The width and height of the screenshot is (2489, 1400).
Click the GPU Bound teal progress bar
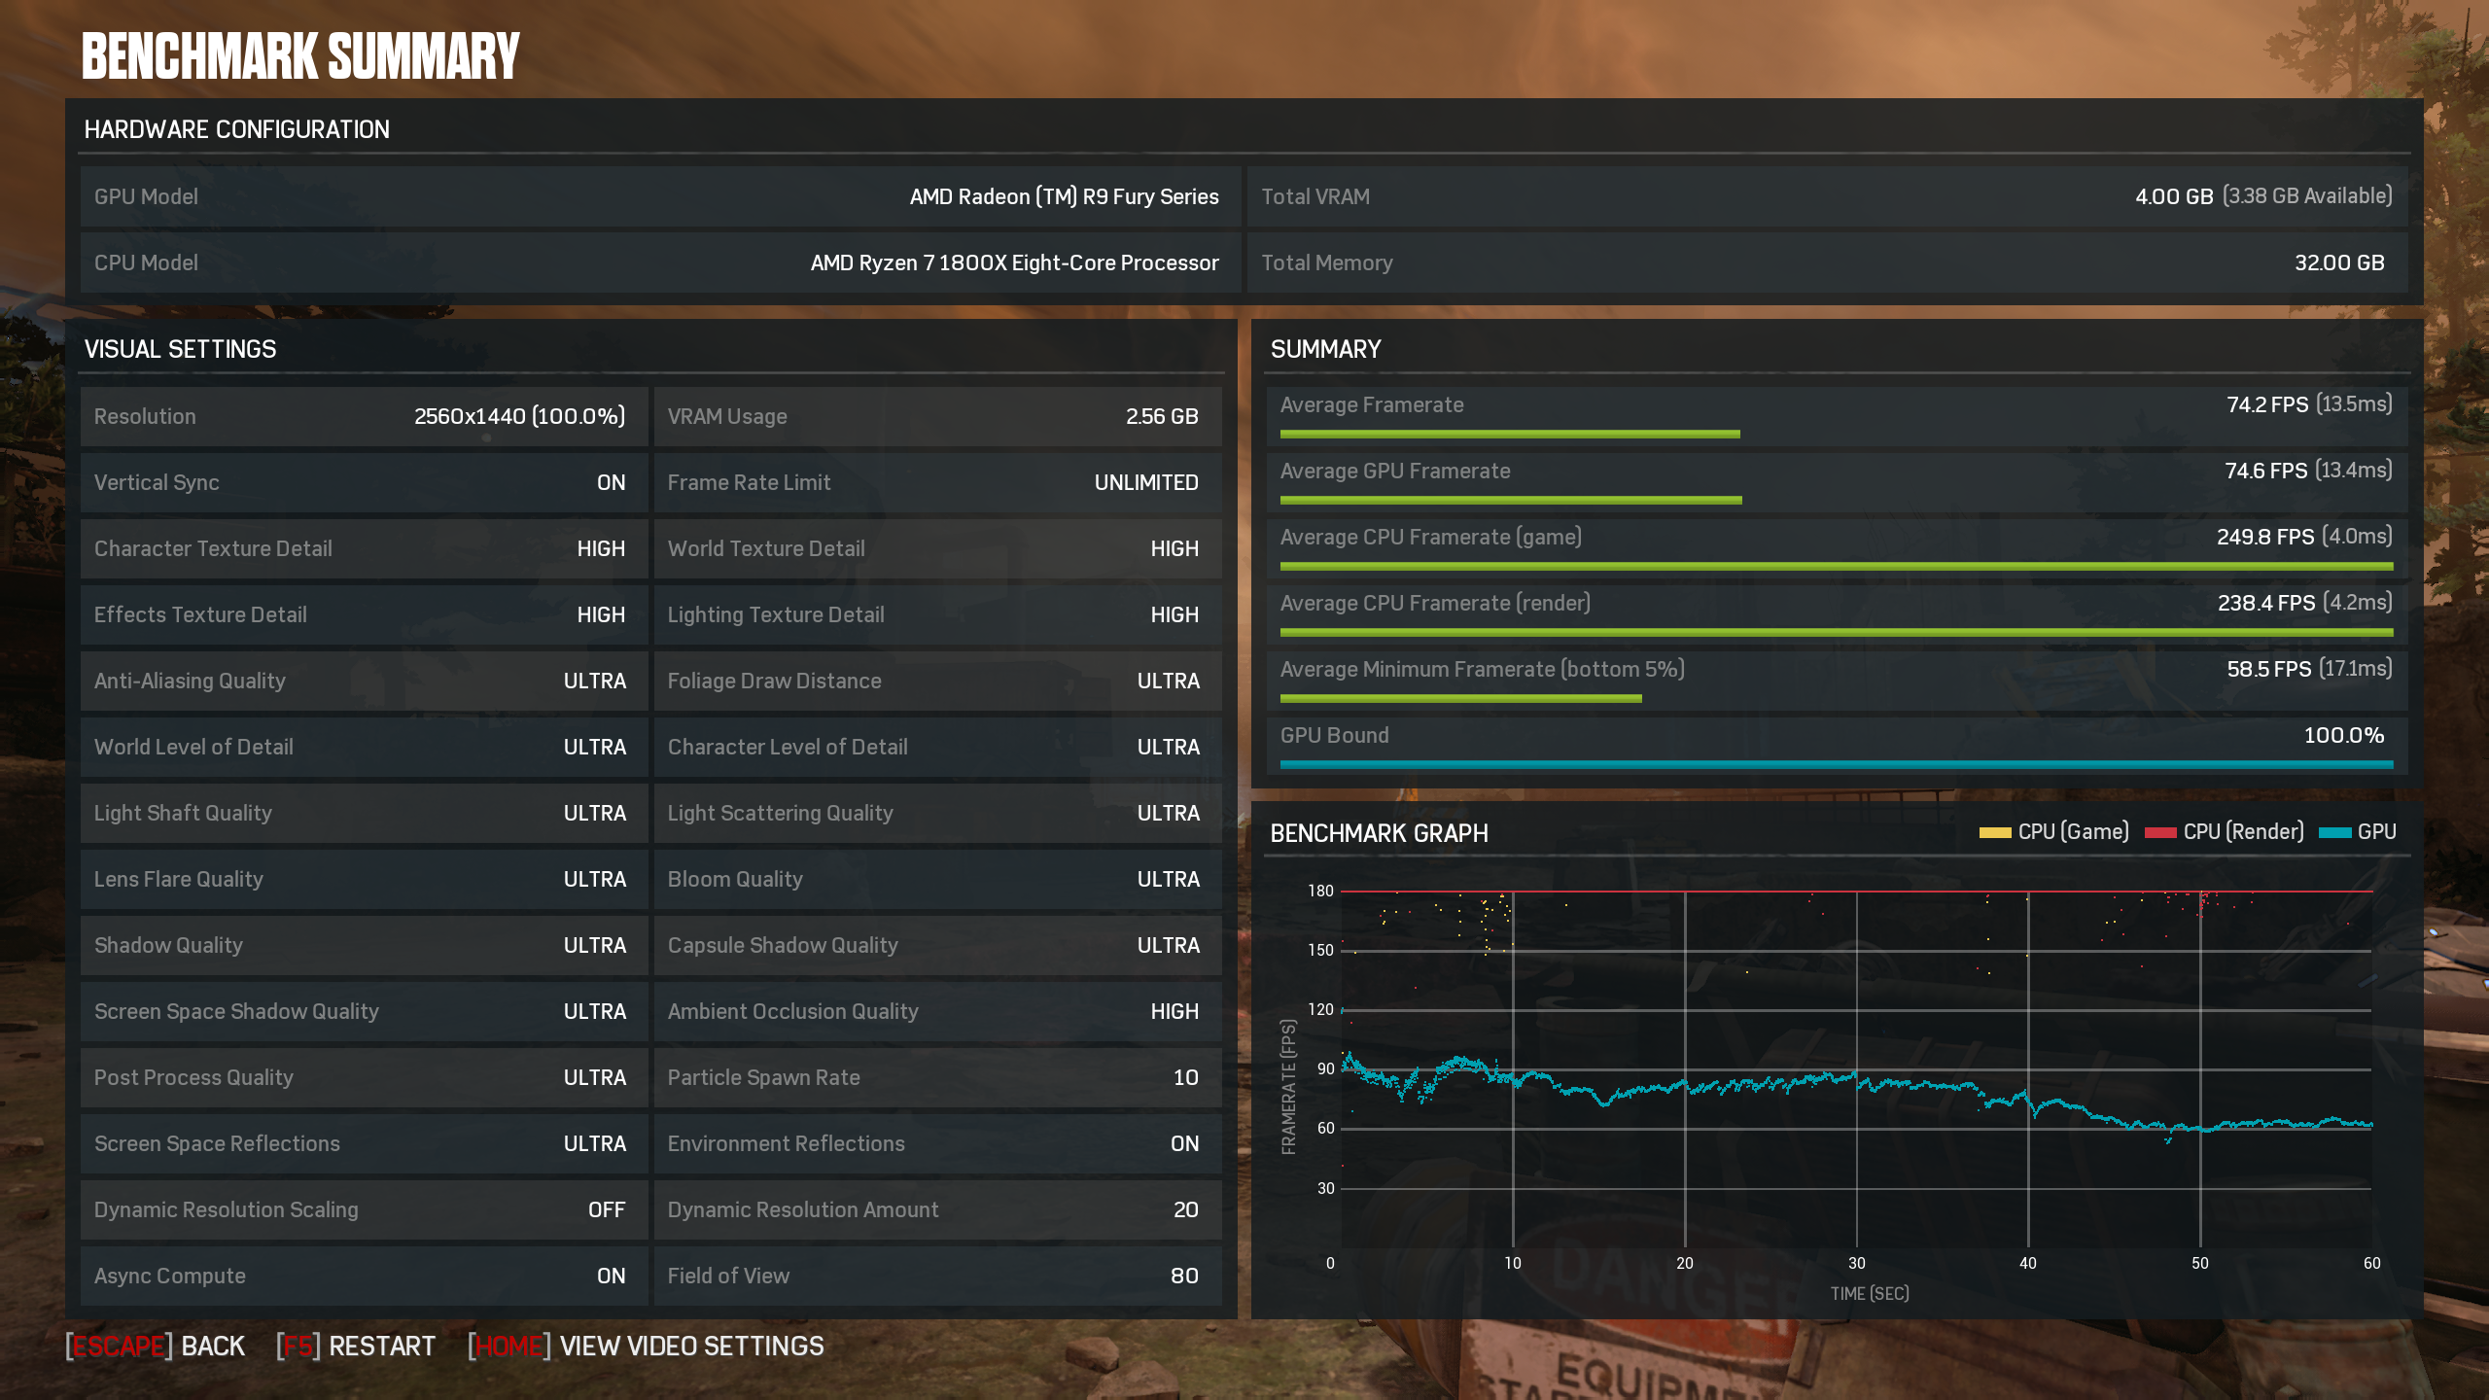tap(1836, 765)
